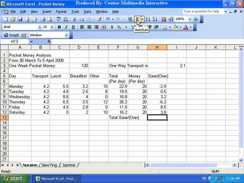Open the Zoom dropdown showing 100%
The image size is (244, 183).
[190, 19]
